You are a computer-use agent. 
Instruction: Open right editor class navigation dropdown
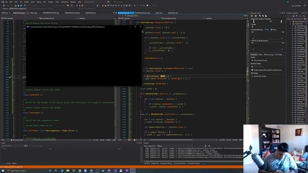click(x=182, y=18)
